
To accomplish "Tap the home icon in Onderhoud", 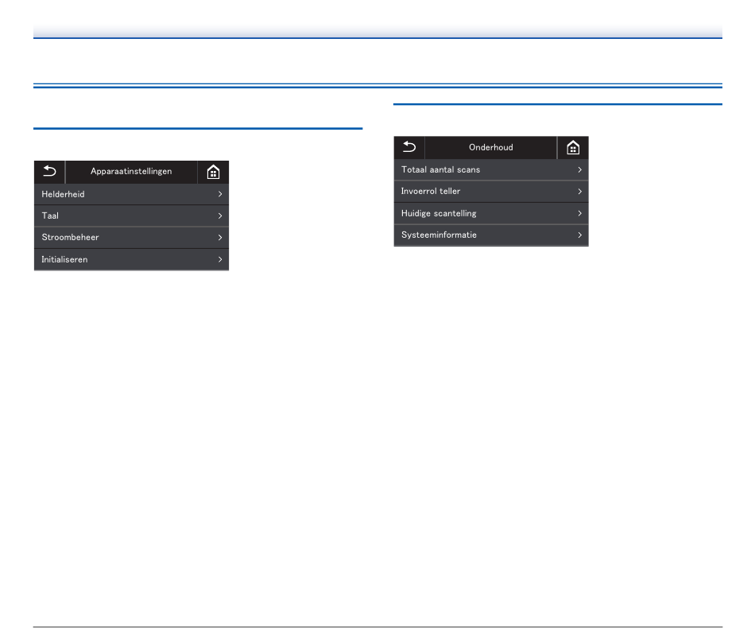I will click(573, 147).
